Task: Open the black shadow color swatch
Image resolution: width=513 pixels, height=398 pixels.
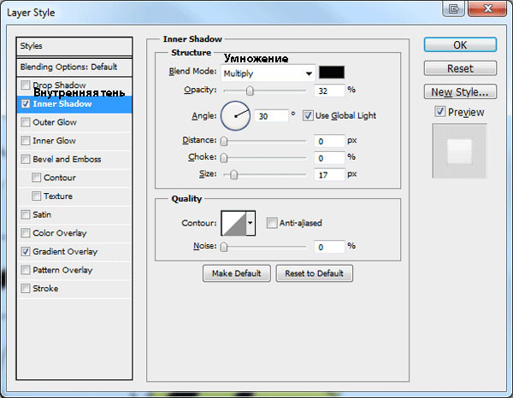Action: [x=332, y=73]
